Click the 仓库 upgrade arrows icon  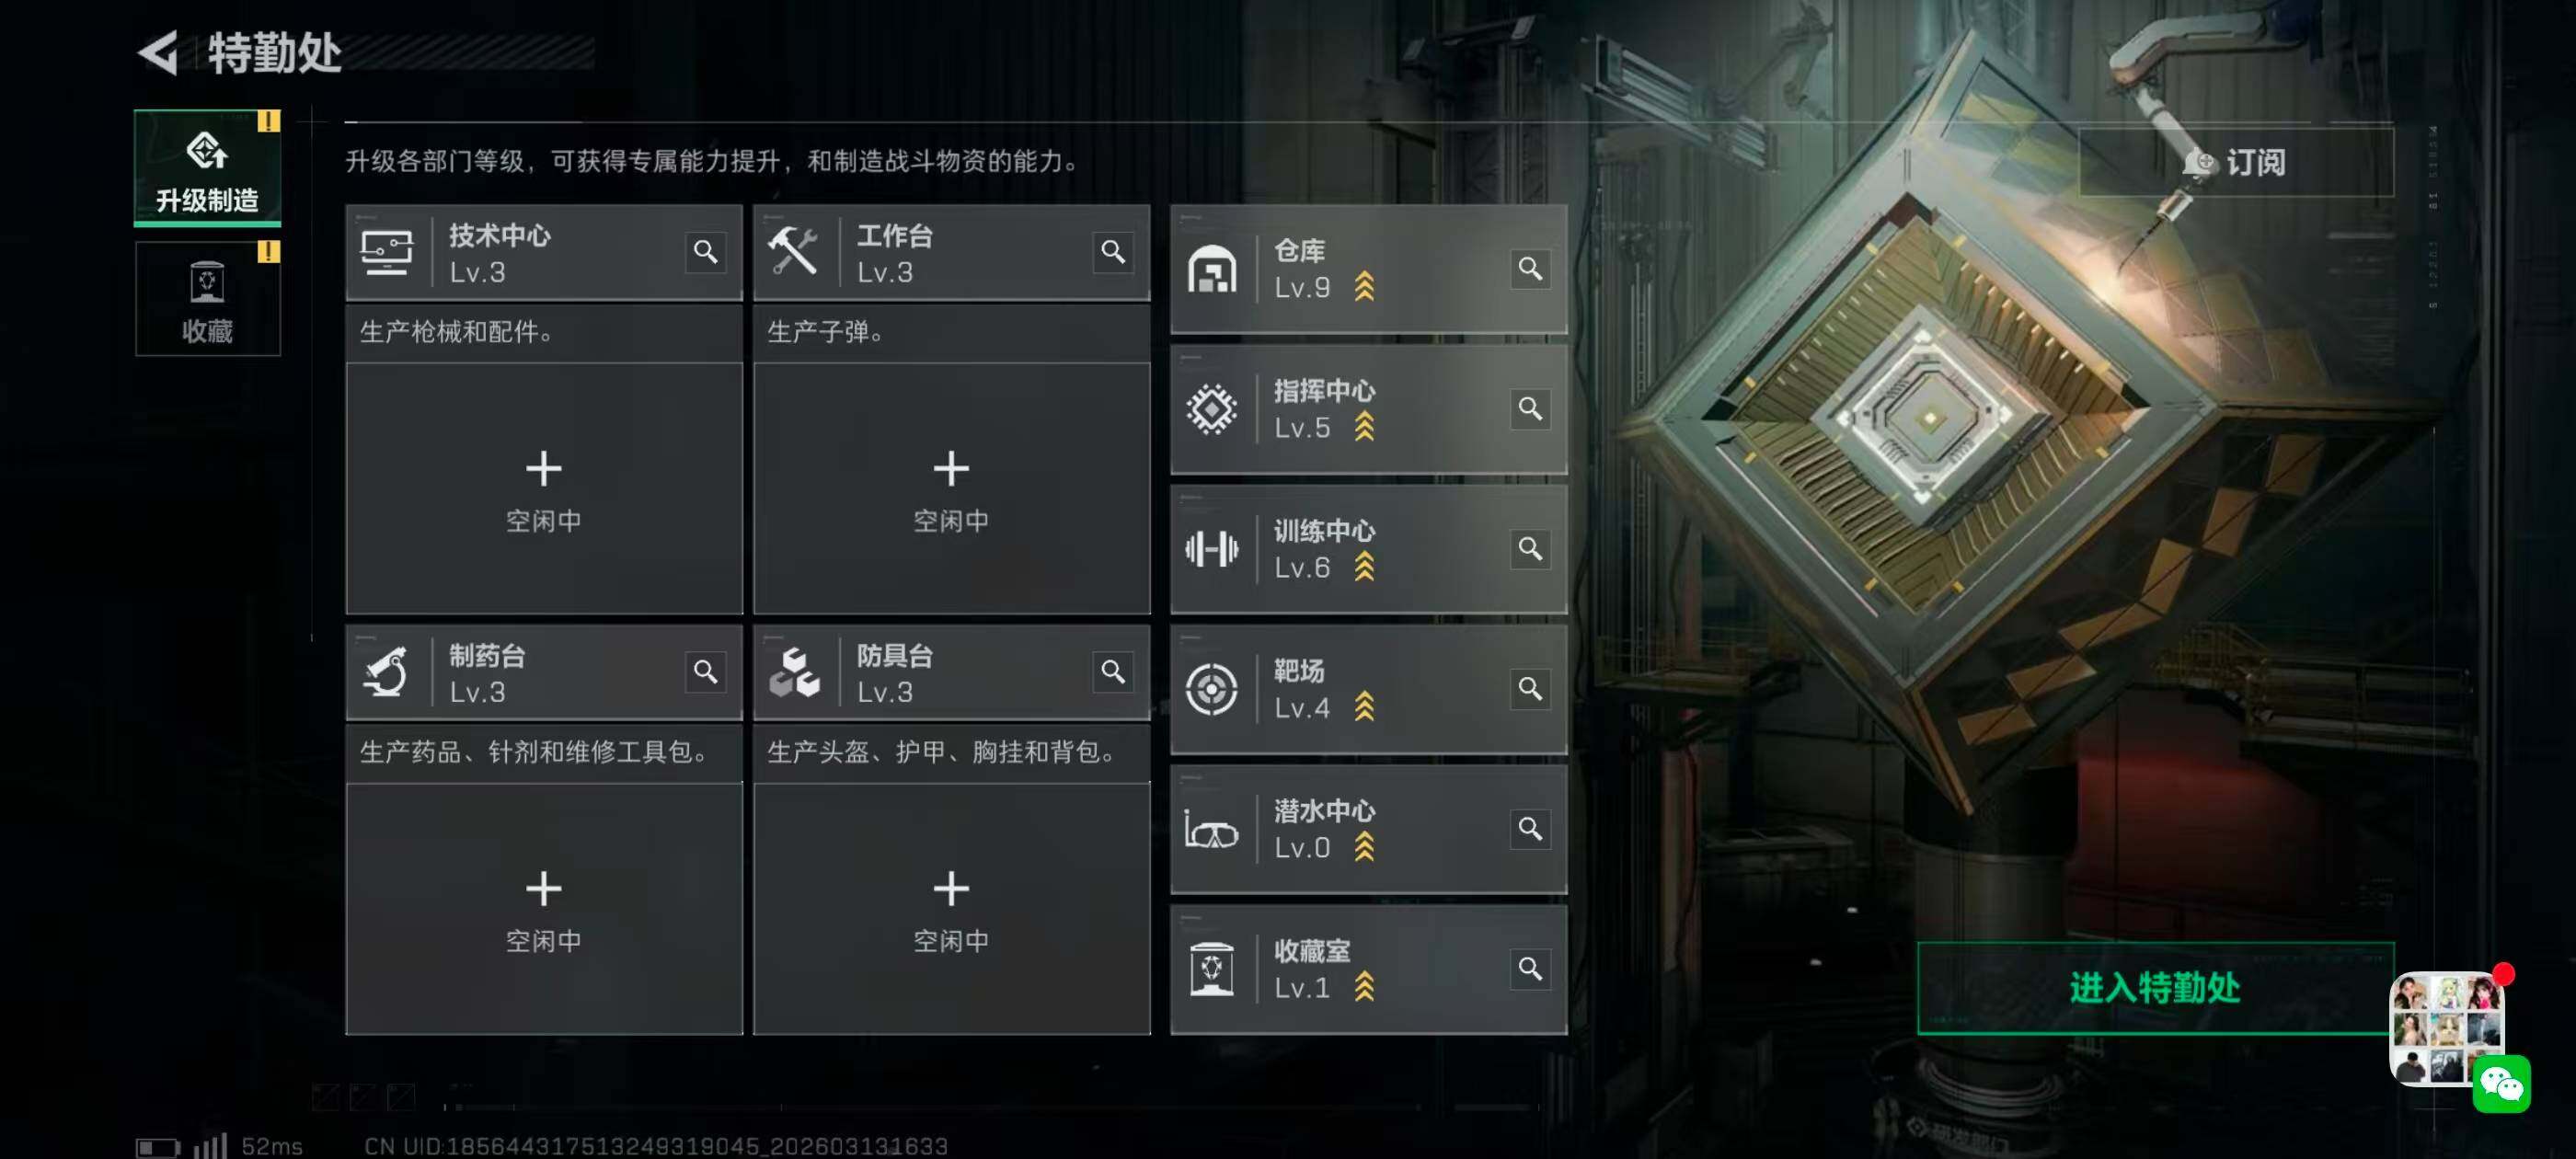coord(1364,287)
